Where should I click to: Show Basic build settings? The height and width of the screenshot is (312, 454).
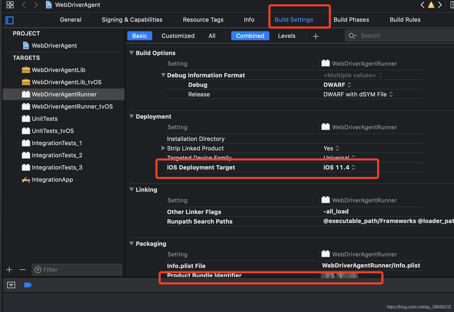coord(140,36)
